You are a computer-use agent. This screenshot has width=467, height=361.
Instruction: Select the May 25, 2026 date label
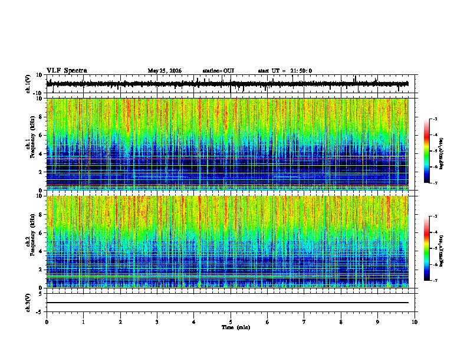coord(165,71)
